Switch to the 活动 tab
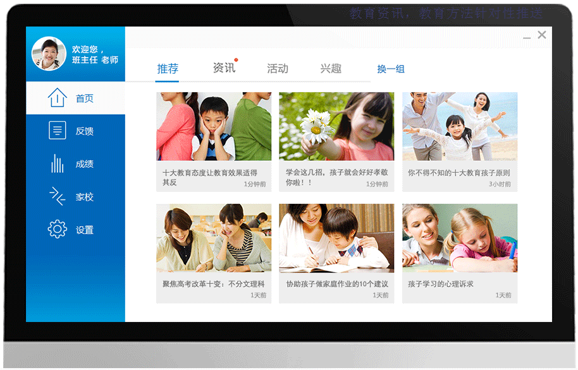This screenshot has width=578, height=370. tap(277, 68)
